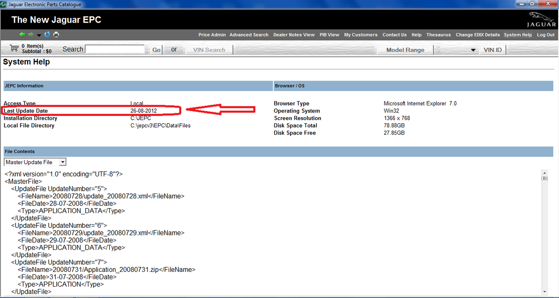Open the Help menu item
Screen dimensions: 559x298
[417, 35]
